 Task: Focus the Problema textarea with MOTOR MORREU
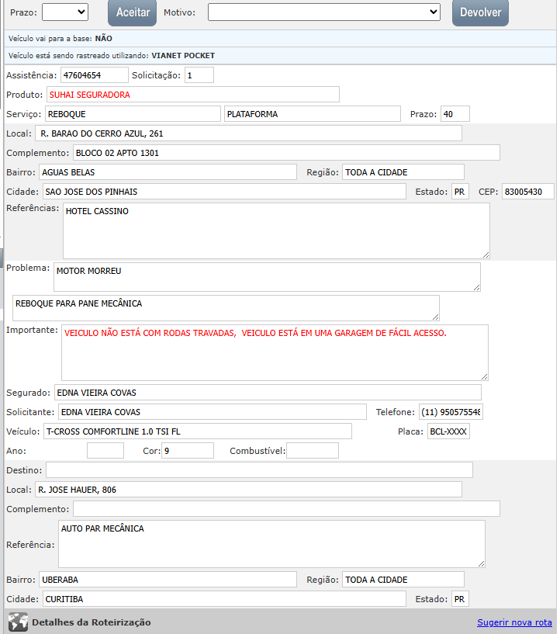266,277
